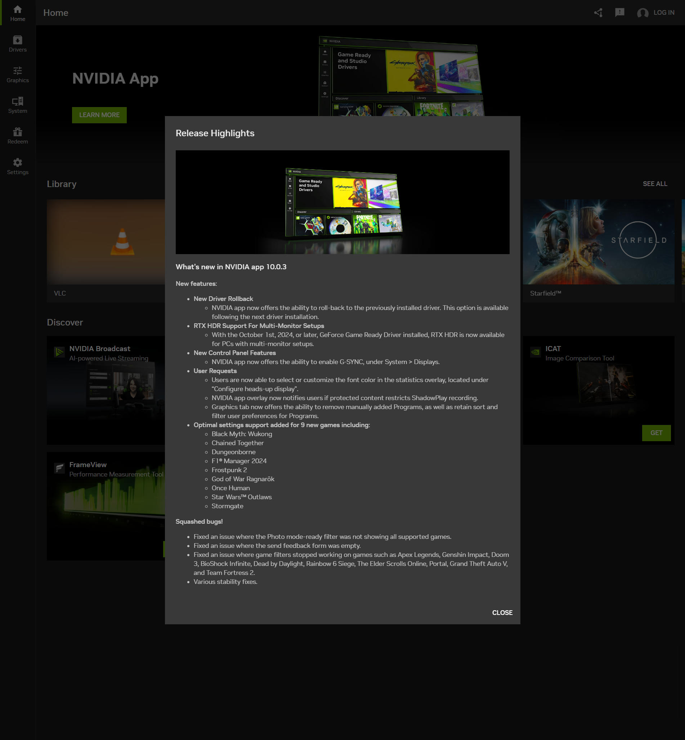
Task: Open the FrameView discover card
Action: [106, 506]
